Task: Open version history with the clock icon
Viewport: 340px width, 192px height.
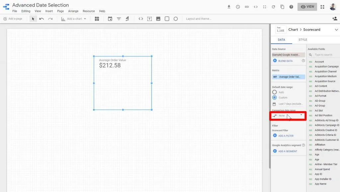Action: tap(238, 7)
